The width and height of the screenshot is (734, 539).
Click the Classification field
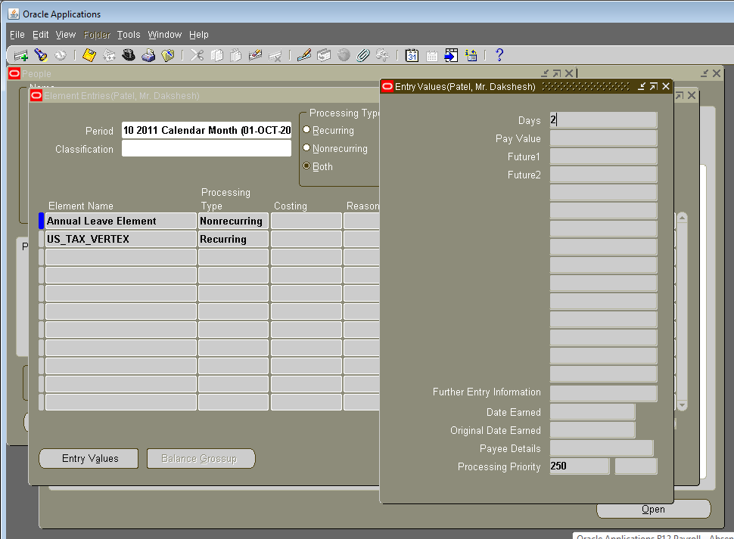click(x=207, y=148)
